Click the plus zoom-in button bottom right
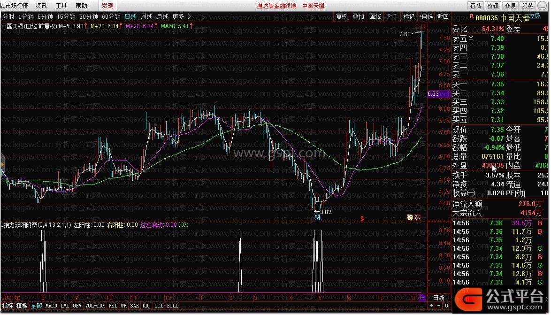 (431, 306)
